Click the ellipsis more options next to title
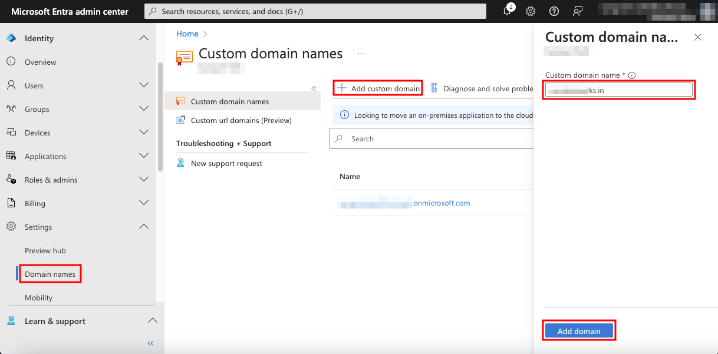Screen dimensions: 718x354 point(361,54)
